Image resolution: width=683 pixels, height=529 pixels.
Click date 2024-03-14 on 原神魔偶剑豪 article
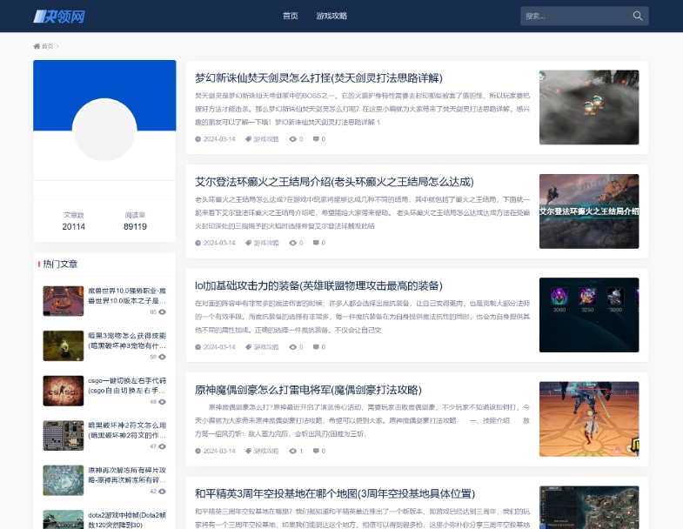point(219,451)
